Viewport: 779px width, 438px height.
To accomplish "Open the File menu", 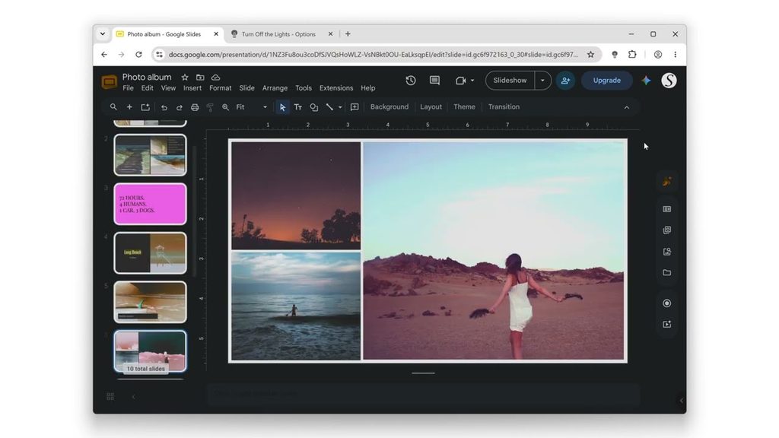I will 128,88.
